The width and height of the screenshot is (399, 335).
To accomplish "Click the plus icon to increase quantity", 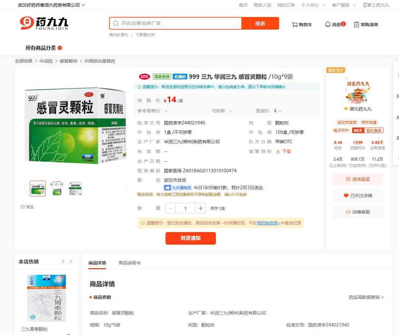I will click(200, 208).
